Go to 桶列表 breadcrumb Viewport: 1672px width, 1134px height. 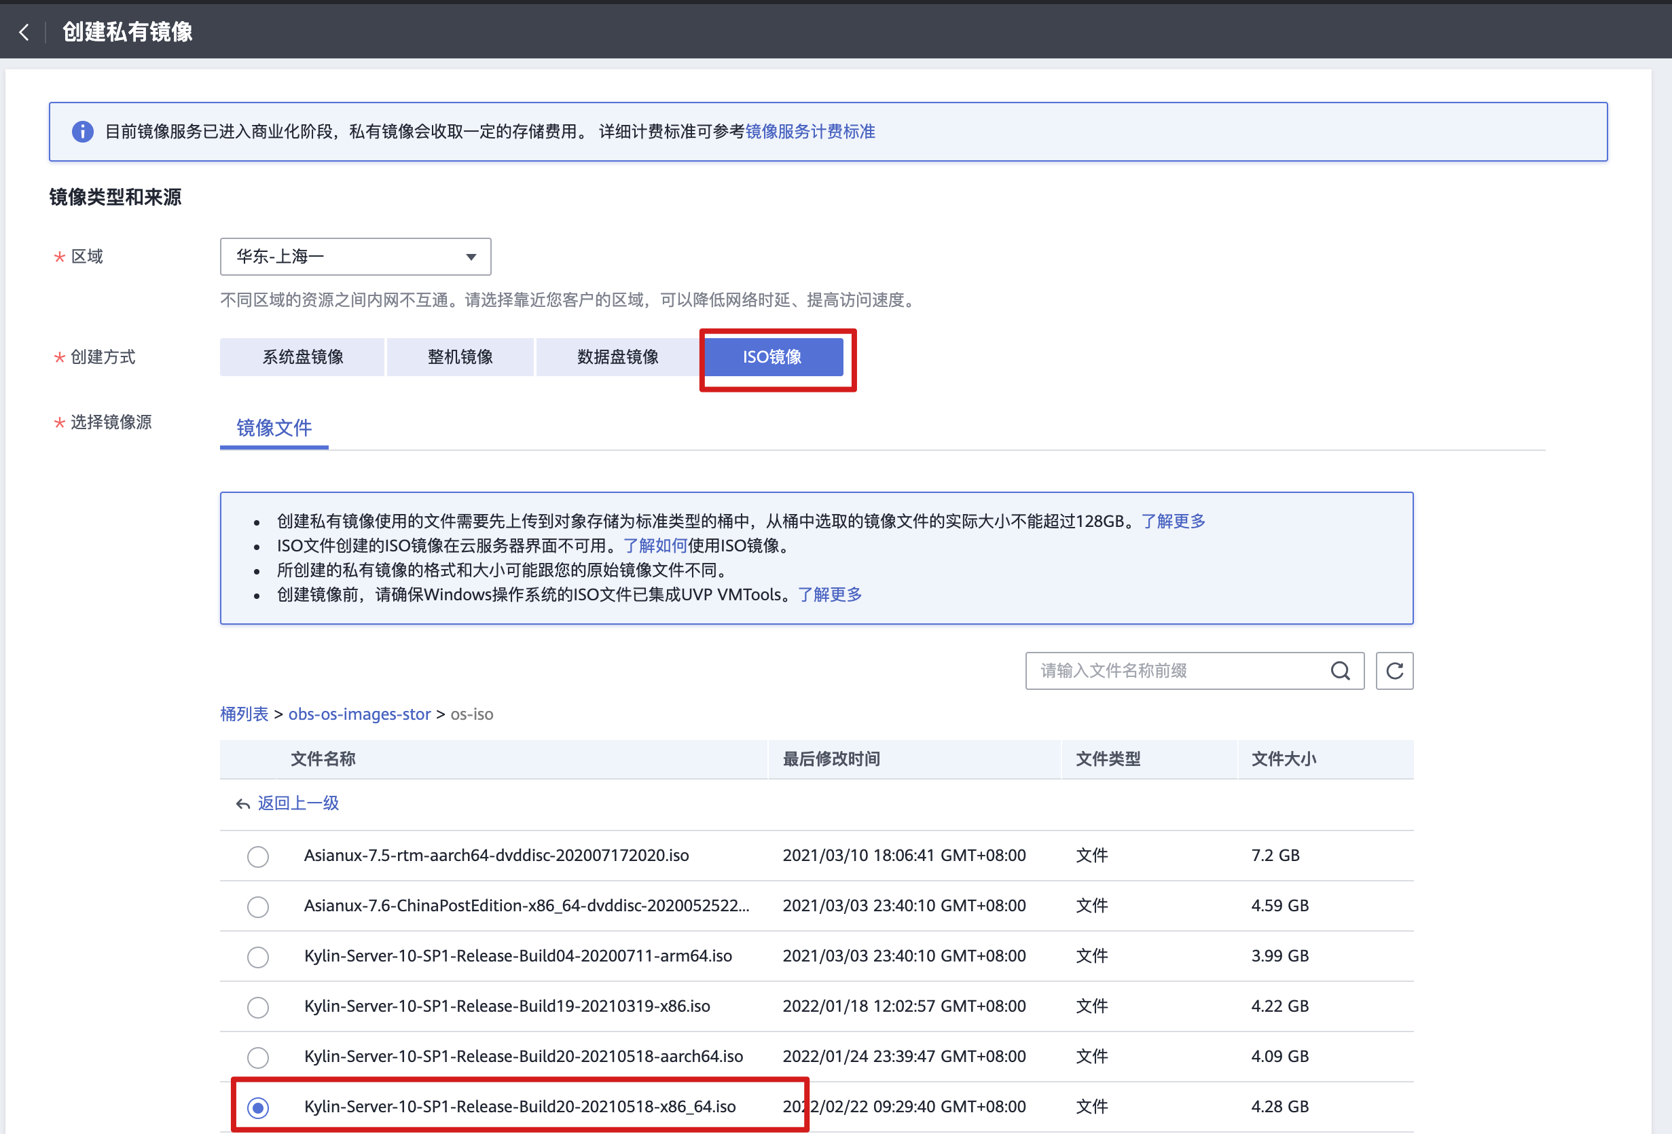pyautogui.click(x=244, y=714)
